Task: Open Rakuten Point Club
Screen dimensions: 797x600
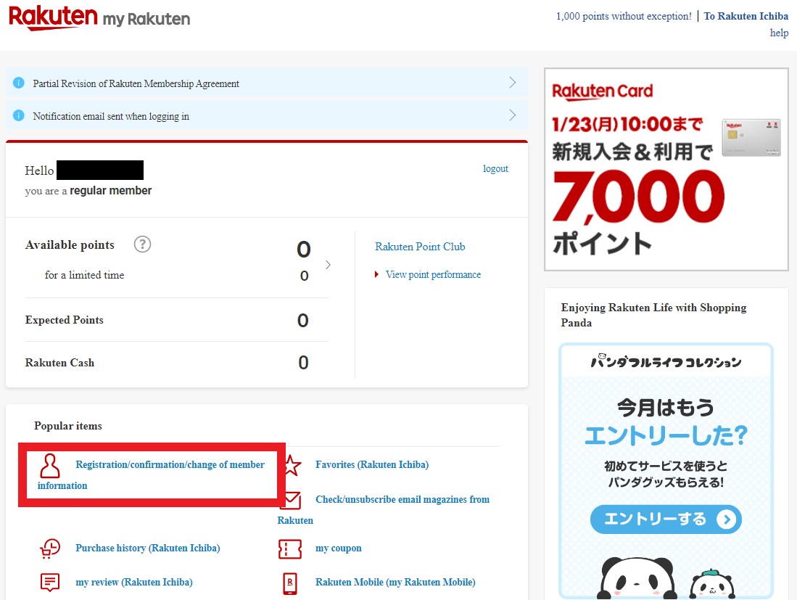Action: (x=420, y=247)
